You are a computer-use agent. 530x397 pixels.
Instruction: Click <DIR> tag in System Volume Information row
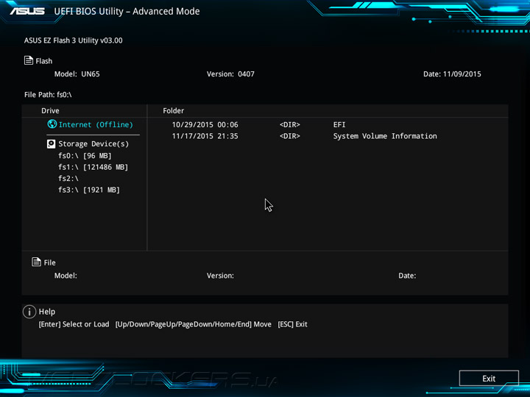tap(290, 136)
